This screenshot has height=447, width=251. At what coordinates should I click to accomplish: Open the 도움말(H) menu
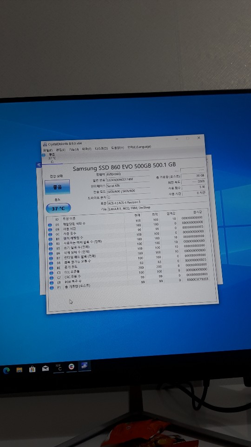(118, 148)
